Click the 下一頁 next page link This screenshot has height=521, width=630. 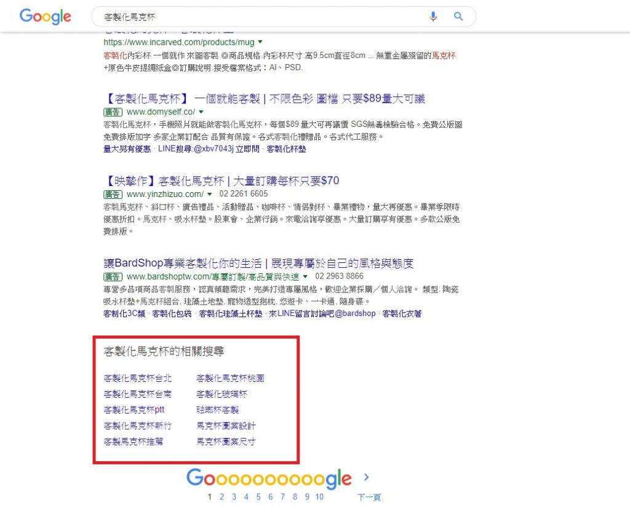[369, 497]
